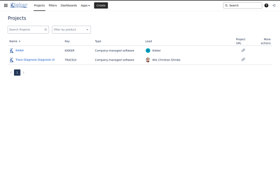Expand the Apps dropdown menu
Image resolution: width=280 pixels, height=175 pixels.
(85, 6)
